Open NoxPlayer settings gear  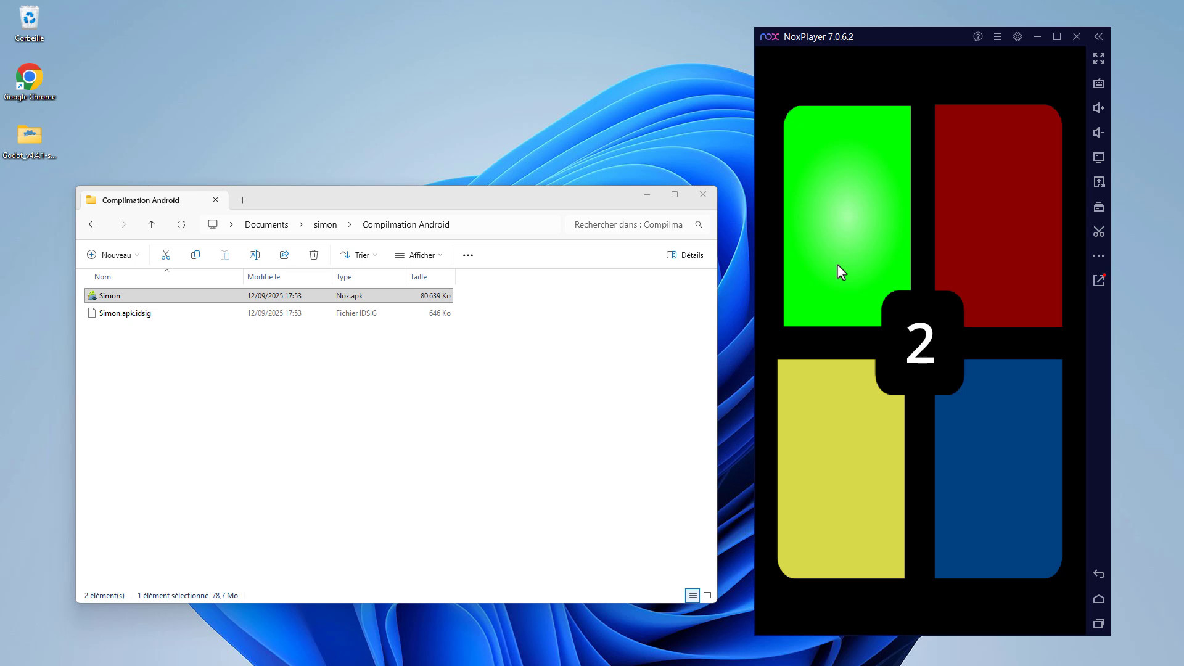pos(1017,37)
